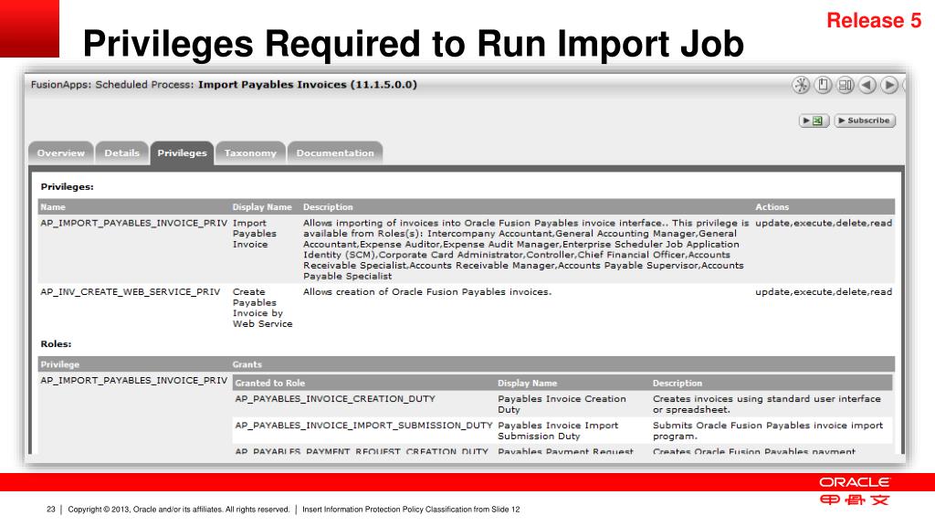
Task: Click the Oracle logo in the footer
Action: [855, 482]
